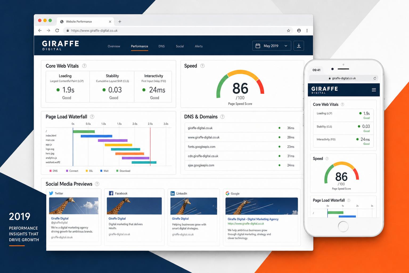The image size is (409, 273).
Task: Go to the DNS tab
Action: pyautogui.click(x=162, y=46)
